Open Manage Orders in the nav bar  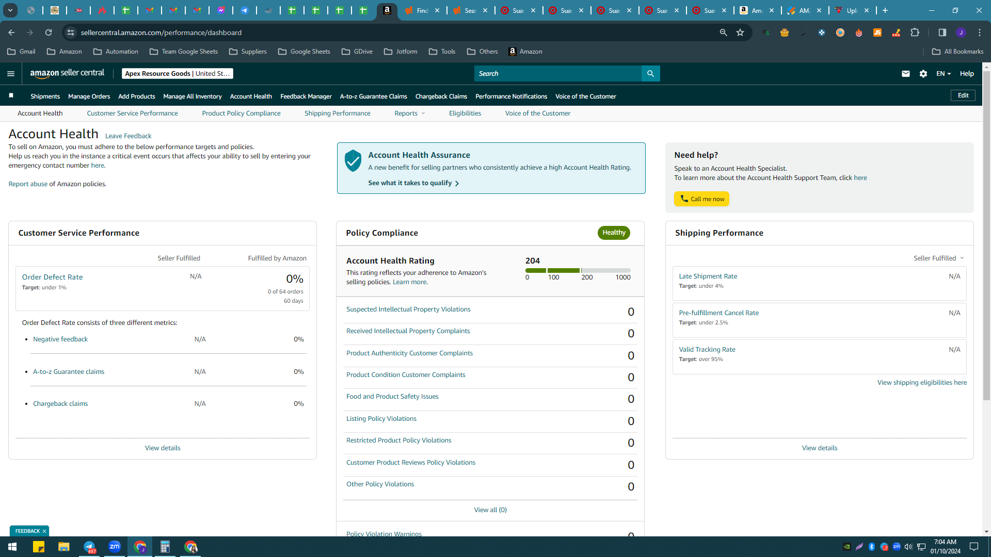(x=89, y=96)
